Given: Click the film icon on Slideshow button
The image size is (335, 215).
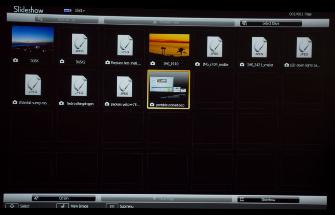Looking at the screenshot, I should tap(242, 199).
